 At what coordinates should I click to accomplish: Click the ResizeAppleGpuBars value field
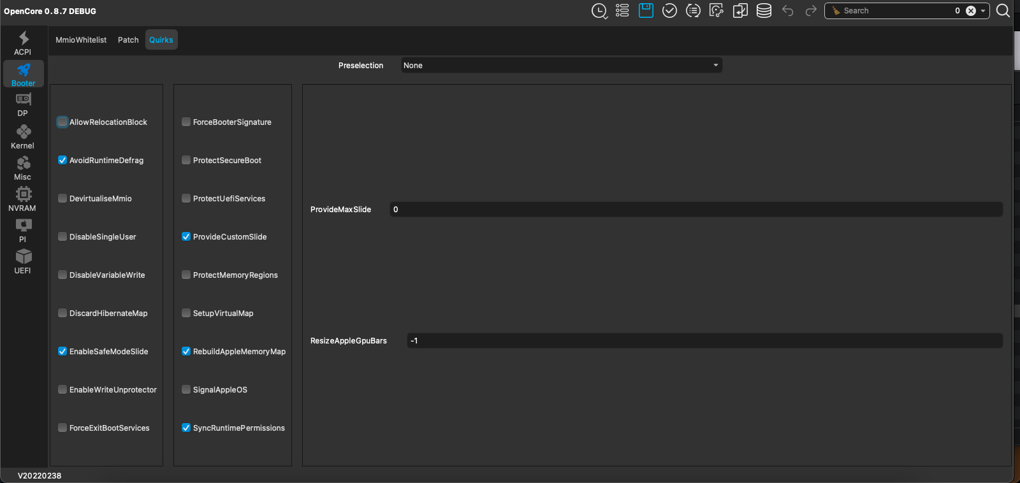pos(704,340)
